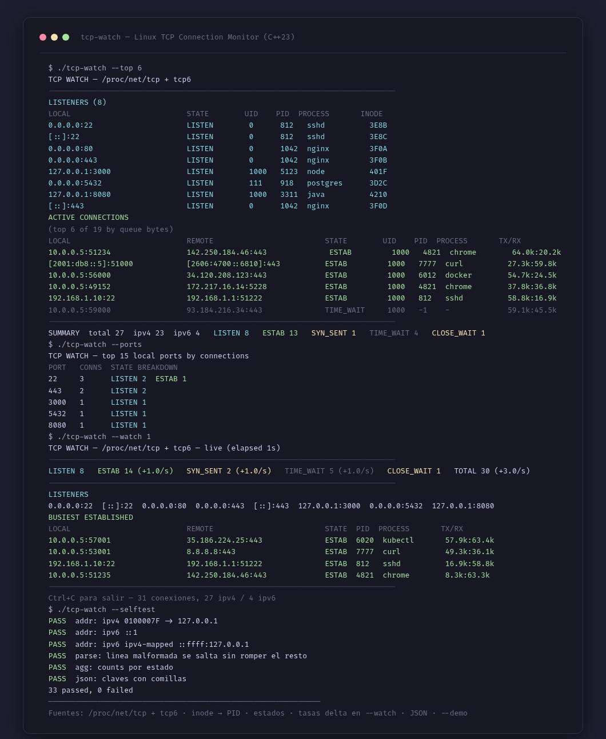This screenshot has width=606, height=739.
Task: Click 'ESTAB 14 (+1.0/s)' live counter
Action: point(135,471)
